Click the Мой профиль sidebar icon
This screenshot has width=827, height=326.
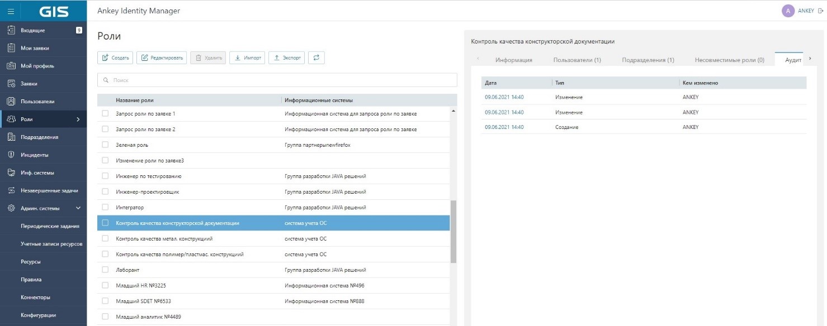11,66
